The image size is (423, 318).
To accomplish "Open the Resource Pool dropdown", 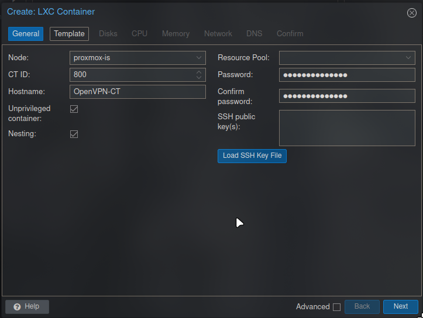I will (408, 58).
